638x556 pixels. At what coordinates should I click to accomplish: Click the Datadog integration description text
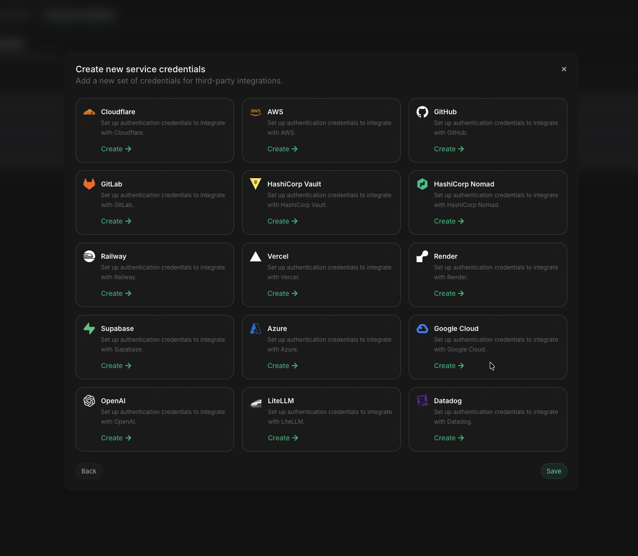(496, 417)
